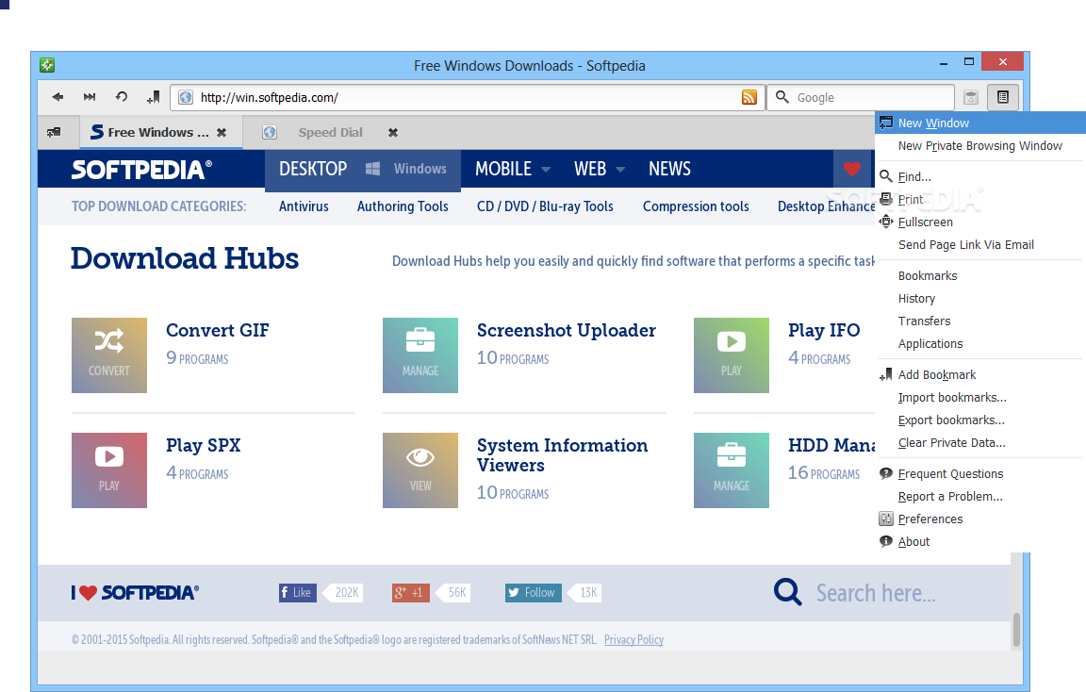
Task: Click the red heart icon in Softpedia header
Action: [x=852, y=169]
